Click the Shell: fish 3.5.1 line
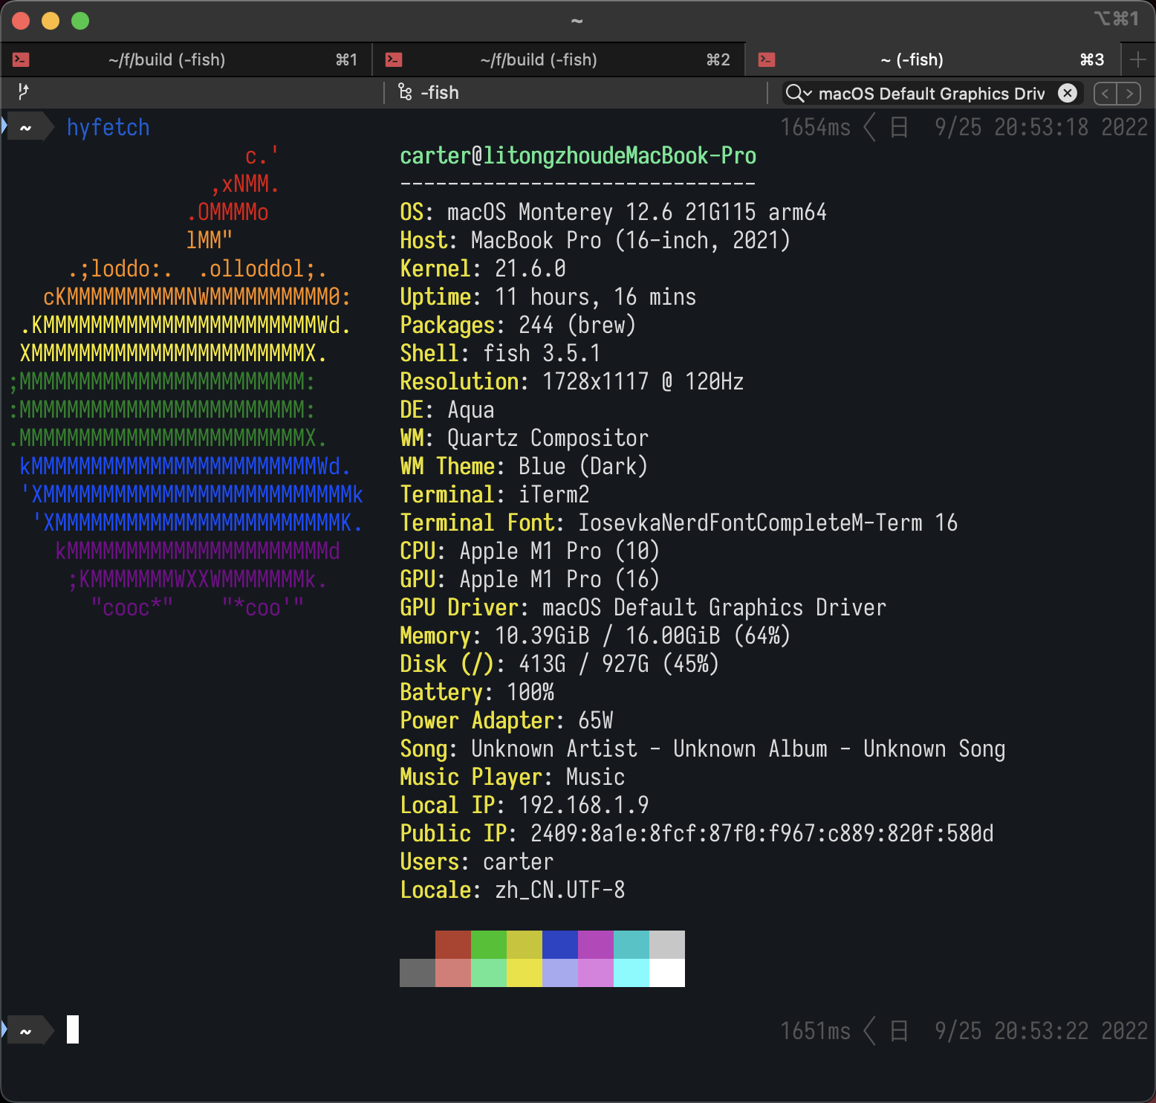The width and height of the screenshot is (1156, 1103). click(x=500, y=353)
